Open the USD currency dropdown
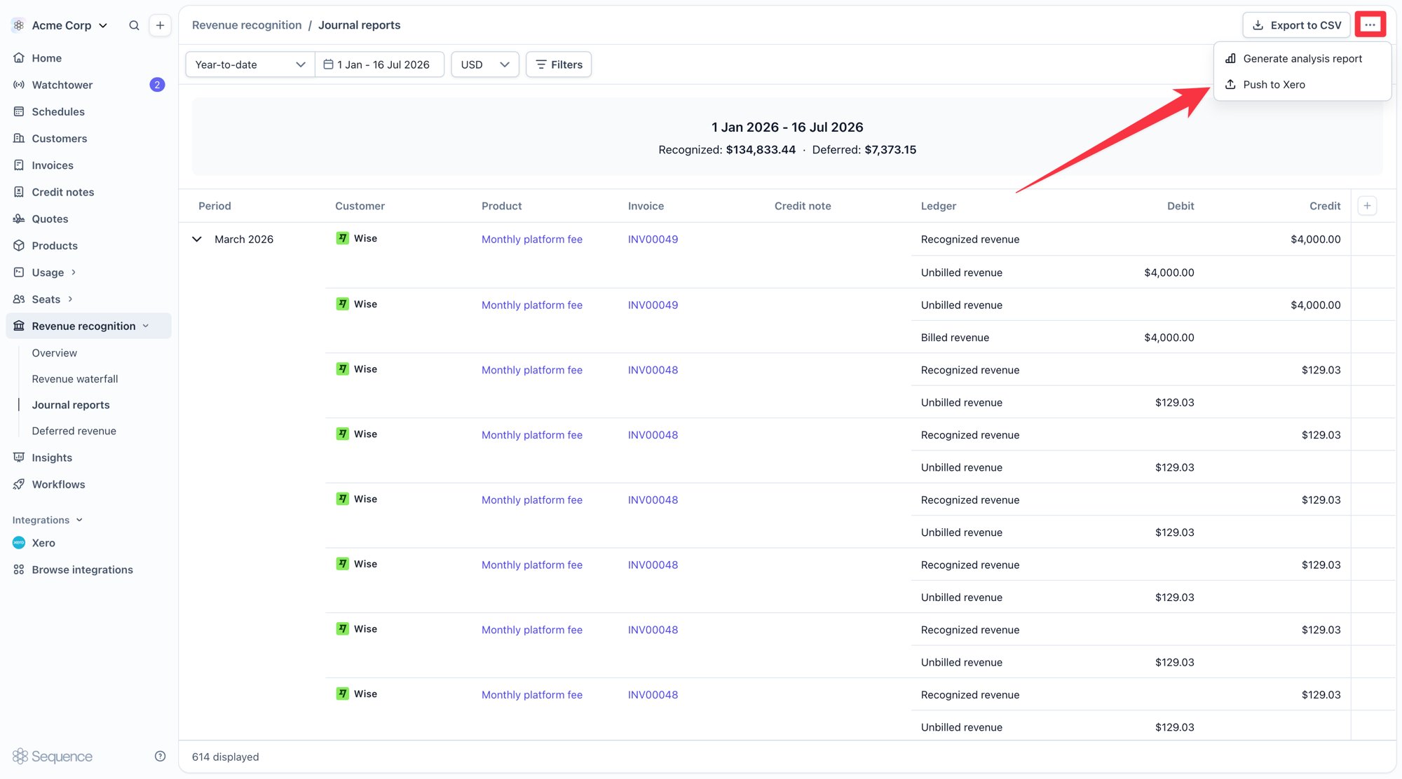 point(484,64)
